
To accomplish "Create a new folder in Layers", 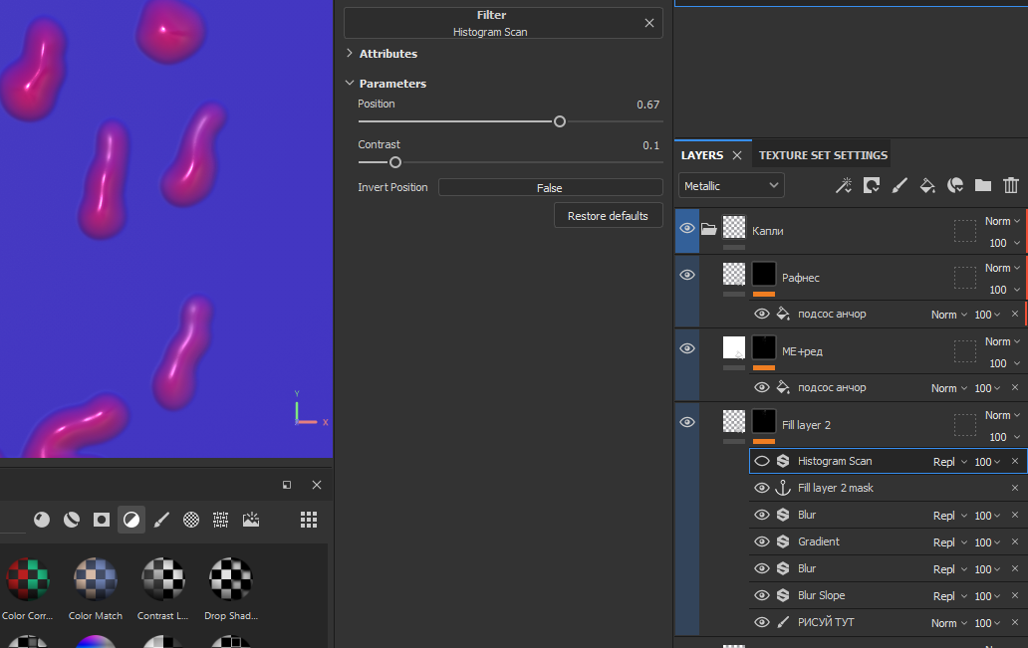I will tap(983, 185).
